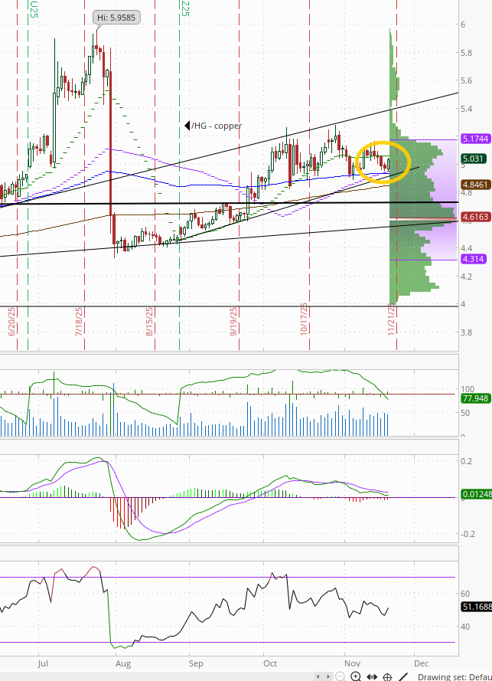Open the Drawing set dropdown
Image resolution: width=492 pixels, height=681 pixels.
point(455,676)
